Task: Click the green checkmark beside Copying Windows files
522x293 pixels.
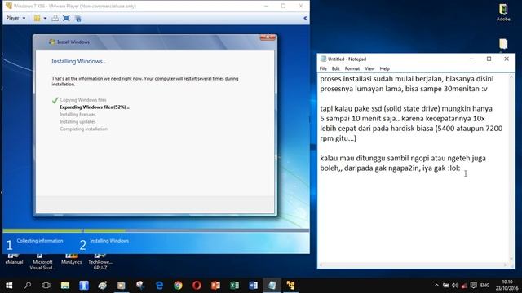Action: click(55, 100)
